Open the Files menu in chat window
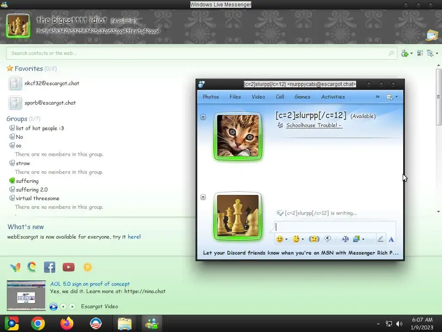The height and width of the screenshot is (332, 442). 235,96
